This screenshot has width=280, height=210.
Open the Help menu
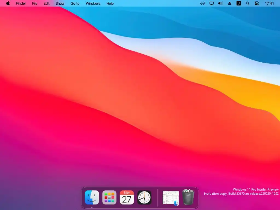pyautogui.click(x=110, y=3)
